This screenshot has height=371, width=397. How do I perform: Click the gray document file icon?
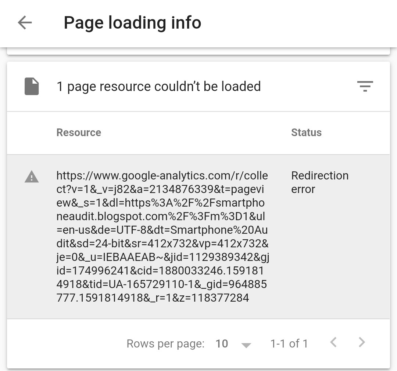tap(32, 87)
